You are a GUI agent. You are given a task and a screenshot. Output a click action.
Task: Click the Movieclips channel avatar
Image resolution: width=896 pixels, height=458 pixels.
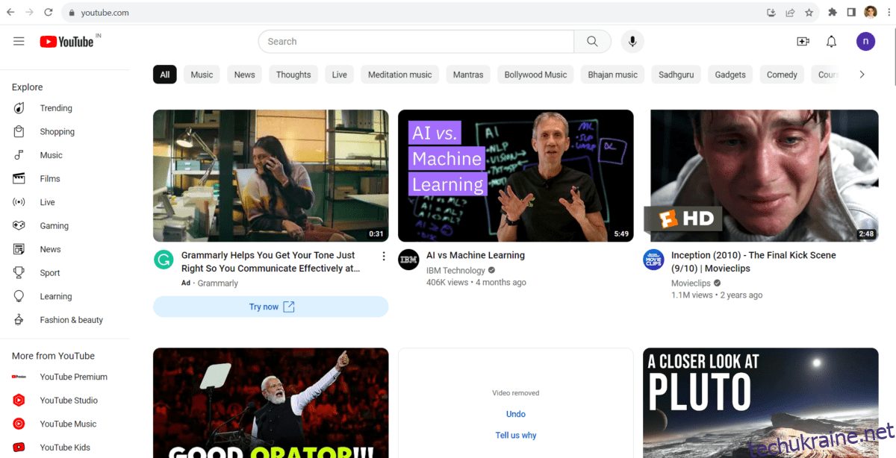653,260
